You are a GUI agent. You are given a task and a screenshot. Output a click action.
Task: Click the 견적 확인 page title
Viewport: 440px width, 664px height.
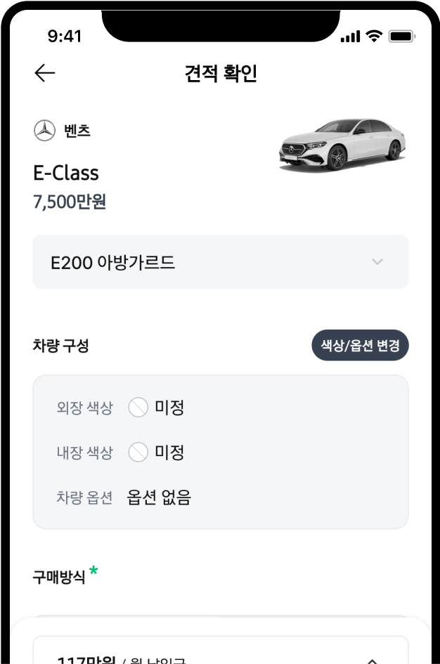[x=221, y=74]
